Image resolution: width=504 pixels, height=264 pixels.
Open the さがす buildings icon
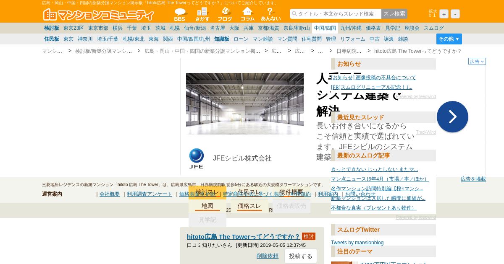202,14
